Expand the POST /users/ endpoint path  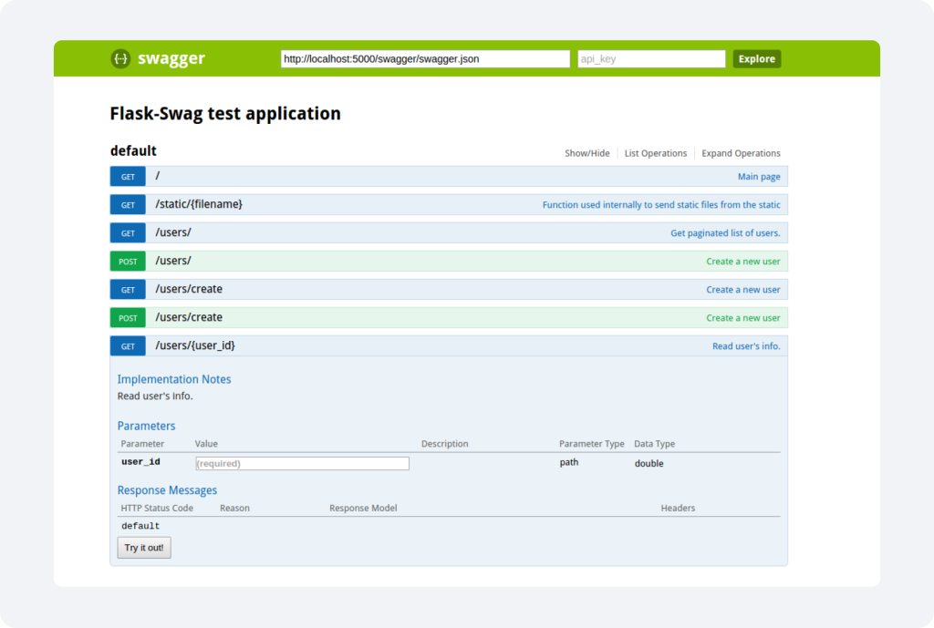(x=173, y=261)
